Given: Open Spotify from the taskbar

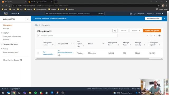Looking at the screenshot, I should pos(36,93).
